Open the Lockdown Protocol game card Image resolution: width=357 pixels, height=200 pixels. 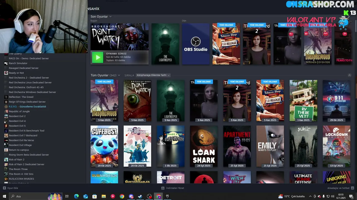(336, 146)
